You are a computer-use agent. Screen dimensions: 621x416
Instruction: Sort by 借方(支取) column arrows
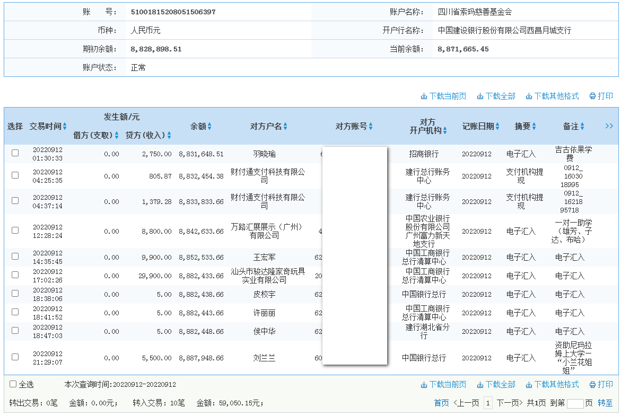pos(117,135)
